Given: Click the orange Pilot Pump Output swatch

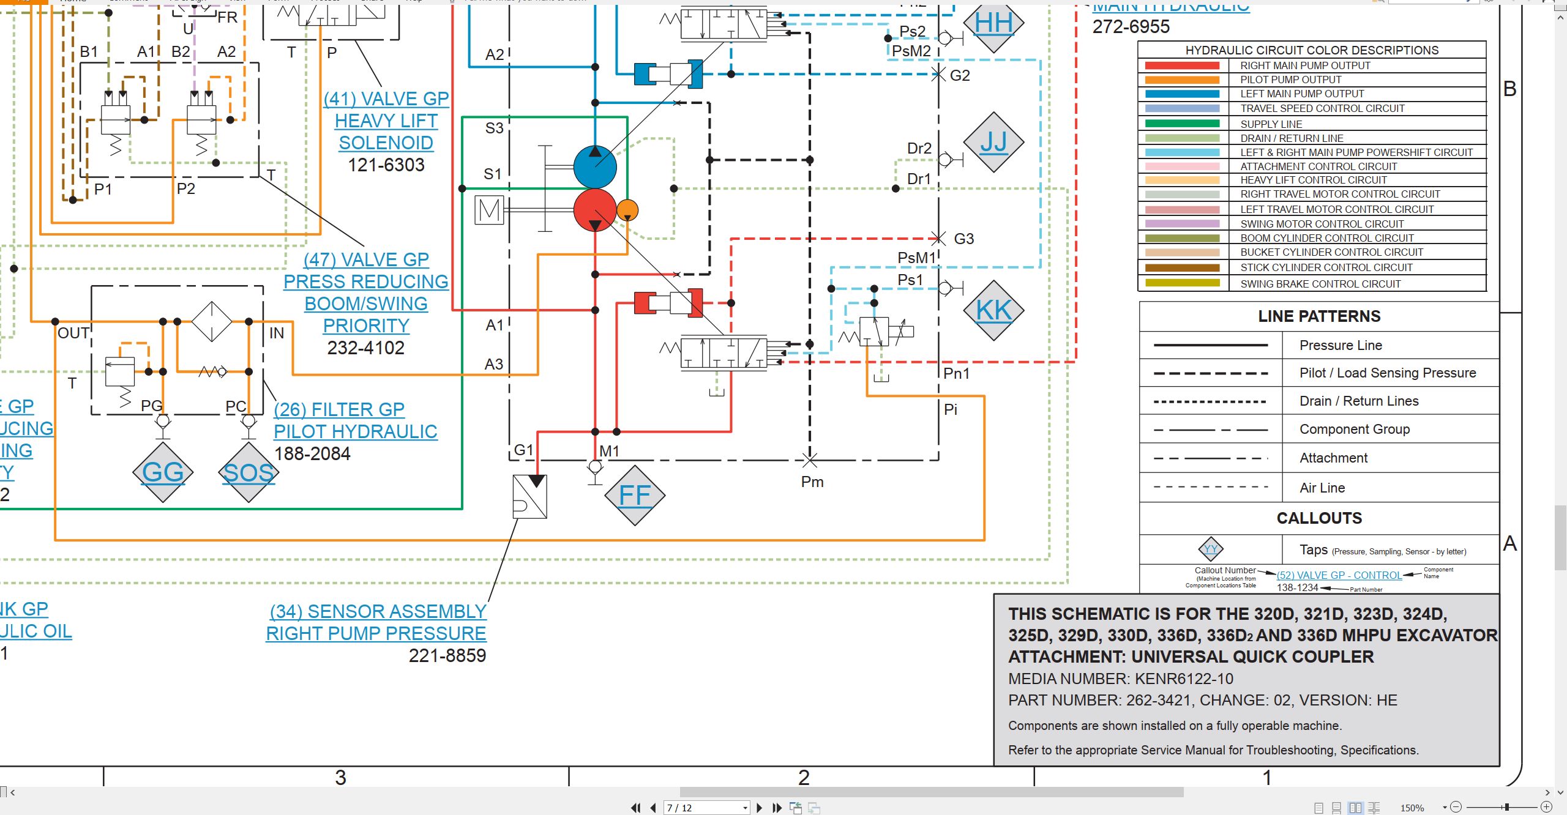Looking at the screenshot, I should (x=1182, y=80).
